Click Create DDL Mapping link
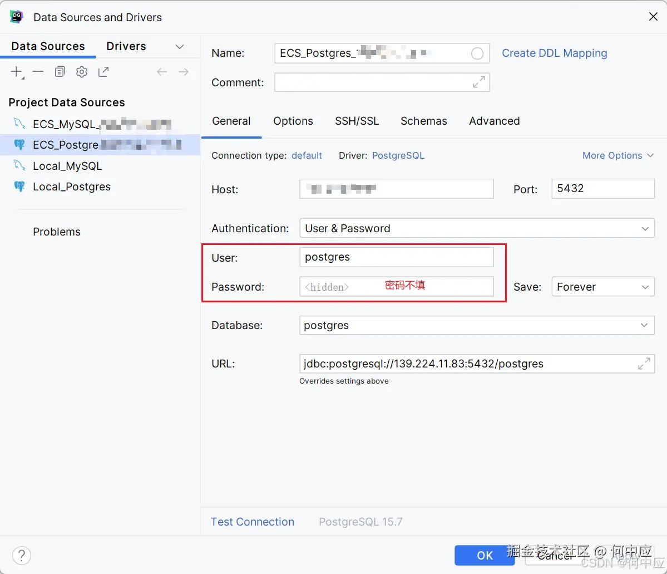Image resolution: width=667 pixels, height=574 pixels. (554, 53)
